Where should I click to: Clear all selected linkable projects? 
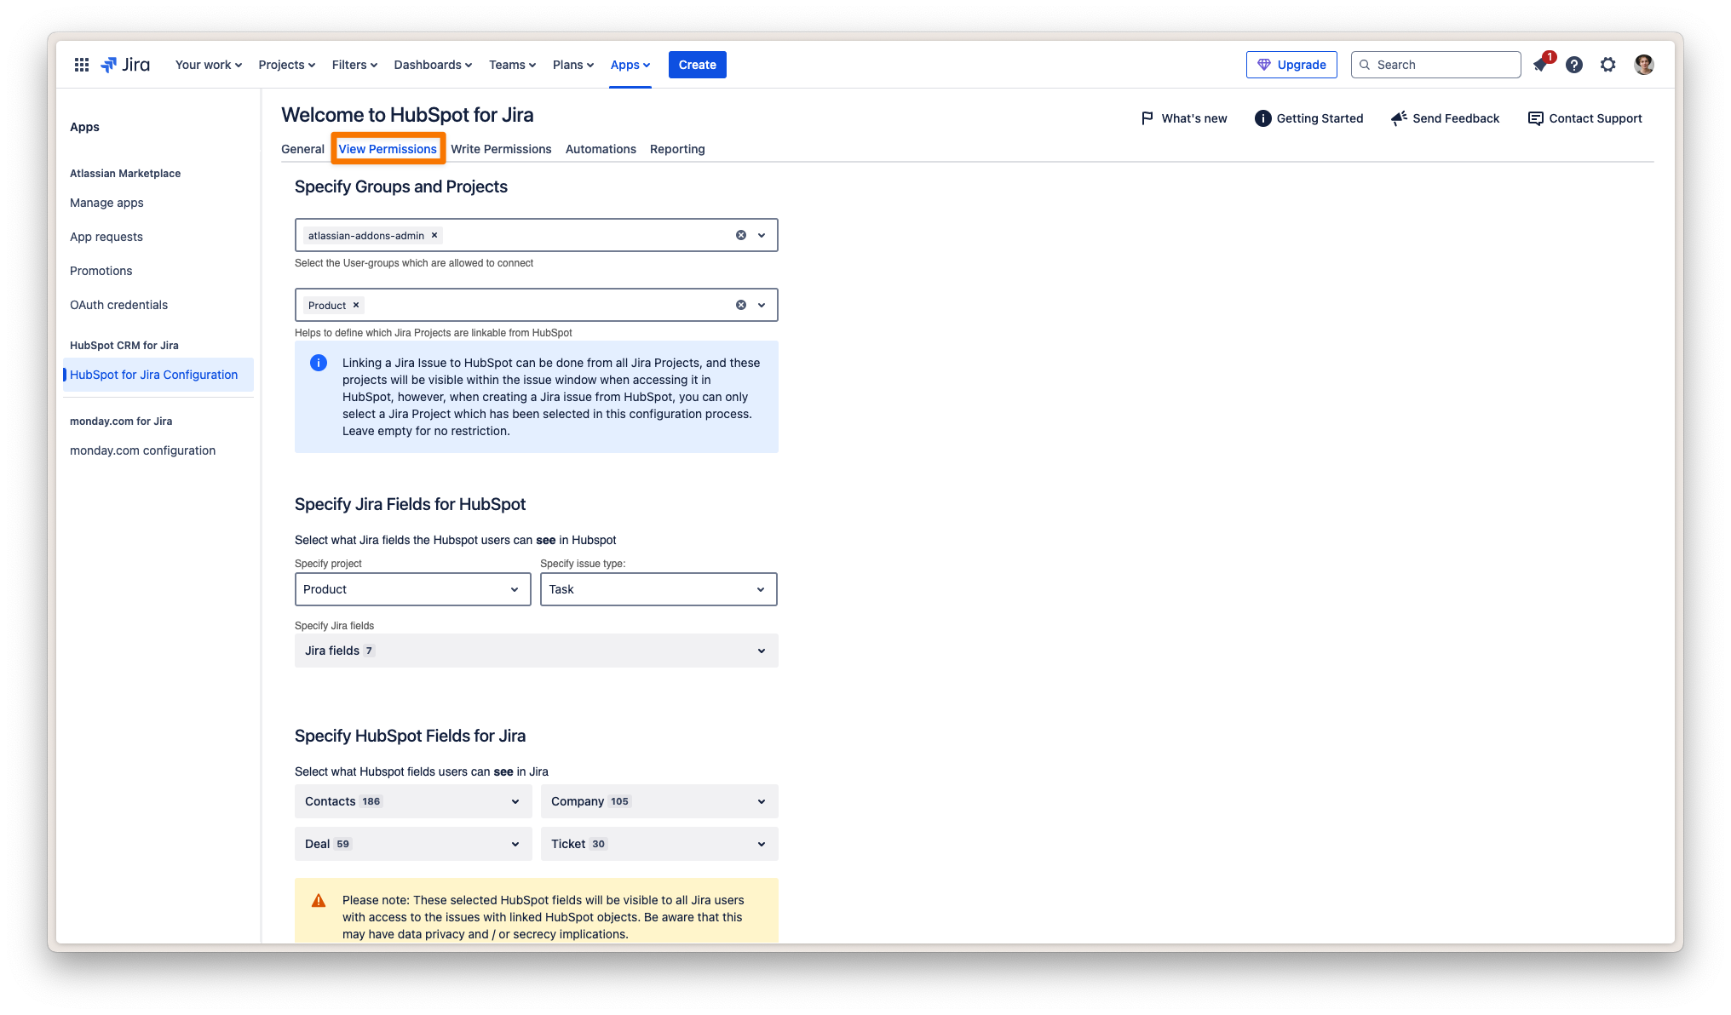click(x=741, y=305)
